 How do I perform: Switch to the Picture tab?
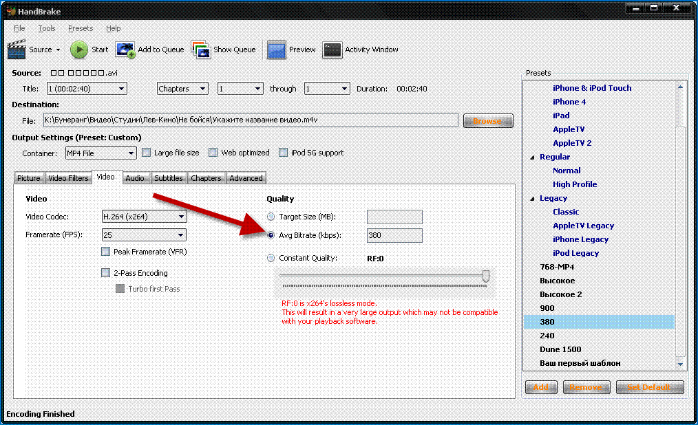(29, 178)
